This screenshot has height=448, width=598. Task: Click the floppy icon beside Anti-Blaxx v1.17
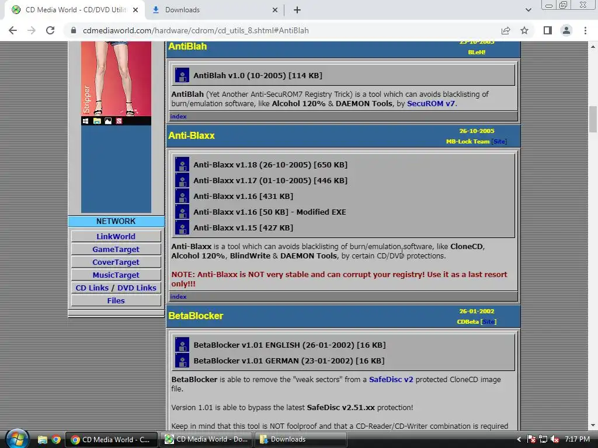182,180
